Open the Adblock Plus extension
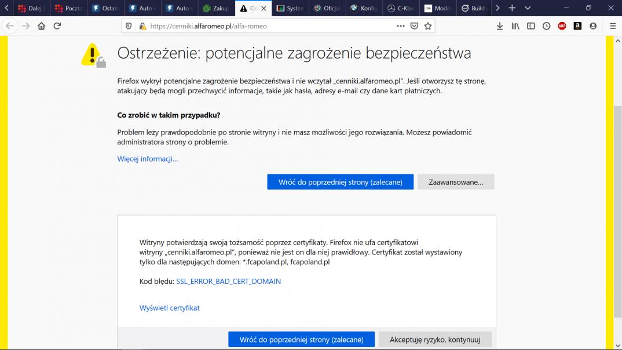 pos(562,26)
